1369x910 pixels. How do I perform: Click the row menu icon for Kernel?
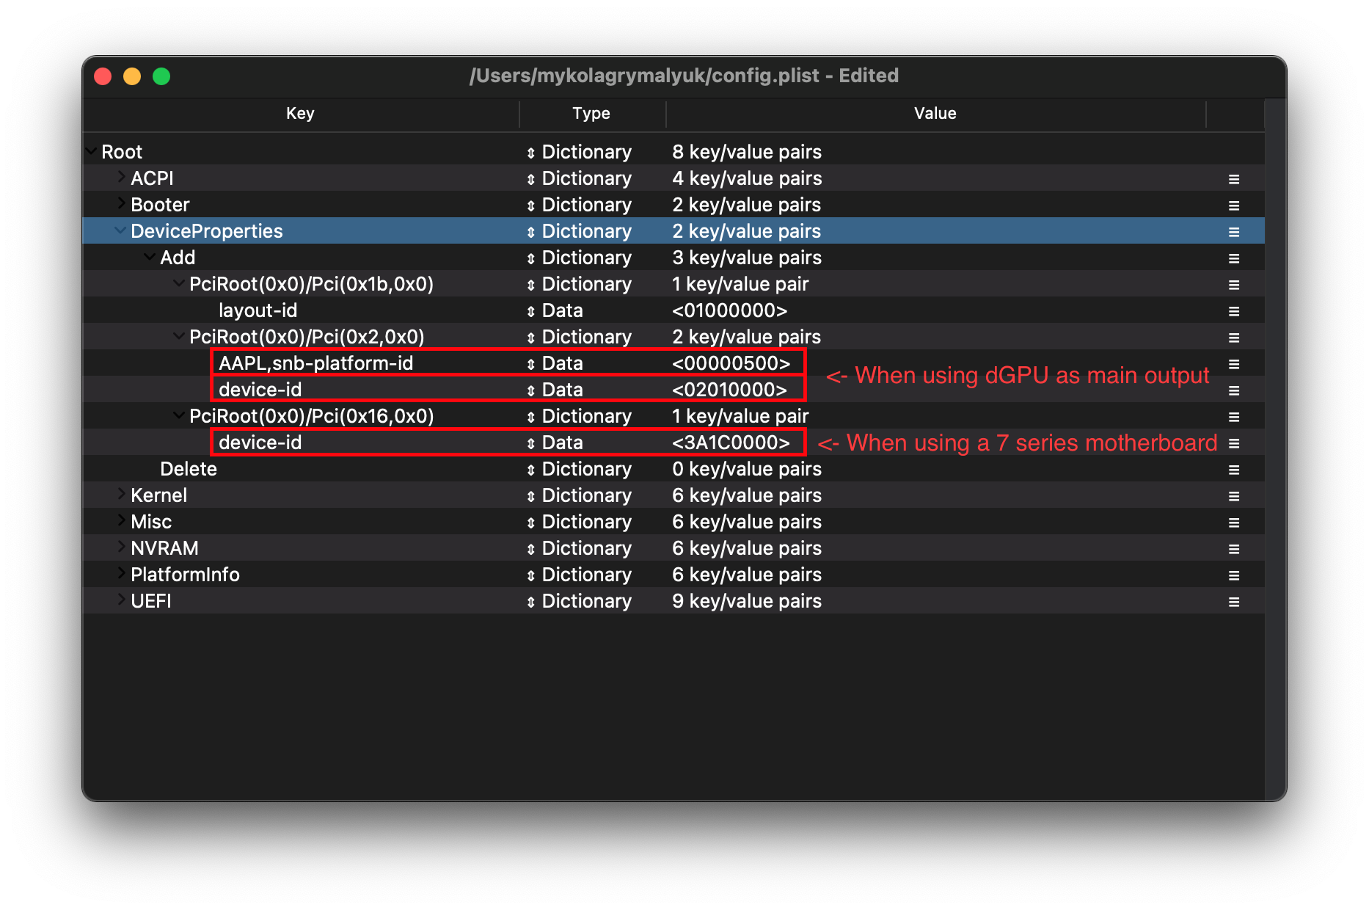(x=1234, y=496)
